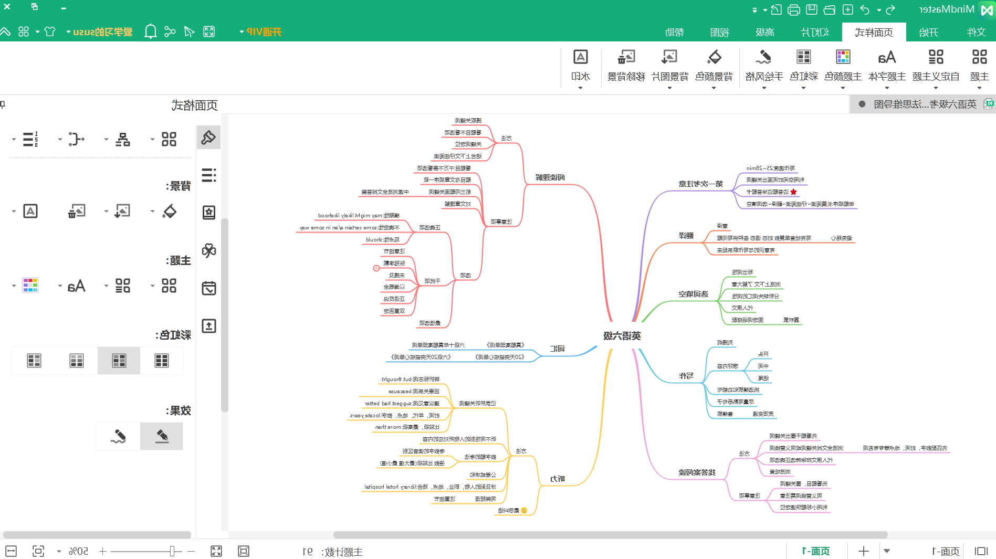The width and height of the screenshot is (996, 559).
Task: Click the zoom out minus button
Action: pos(191,551)
